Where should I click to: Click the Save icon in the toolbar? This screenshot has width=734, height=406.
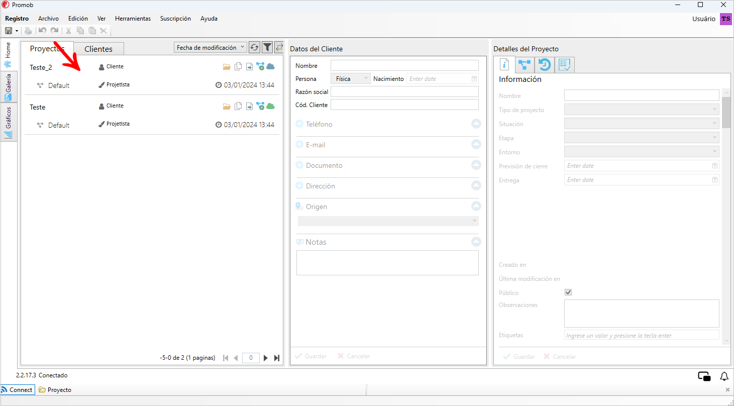(x=9, y=31)
